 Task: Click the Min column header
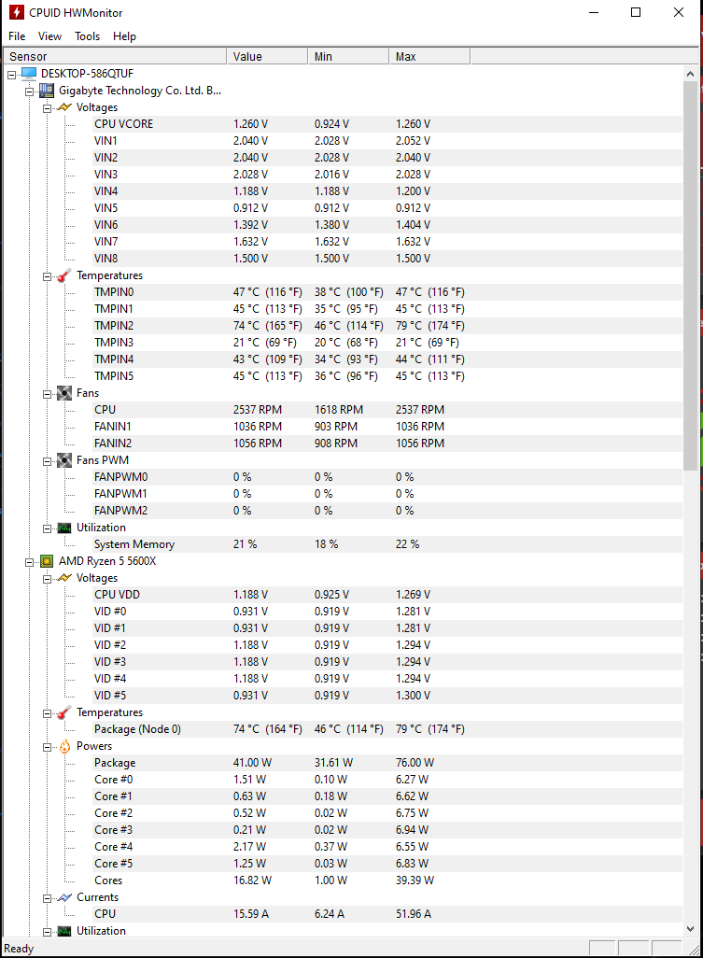click(348, 56)
